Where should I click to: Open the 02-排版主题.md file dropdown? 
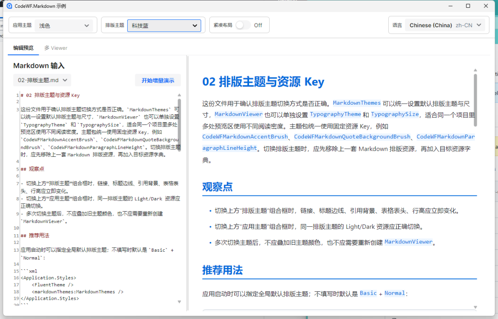coord(42,80)
